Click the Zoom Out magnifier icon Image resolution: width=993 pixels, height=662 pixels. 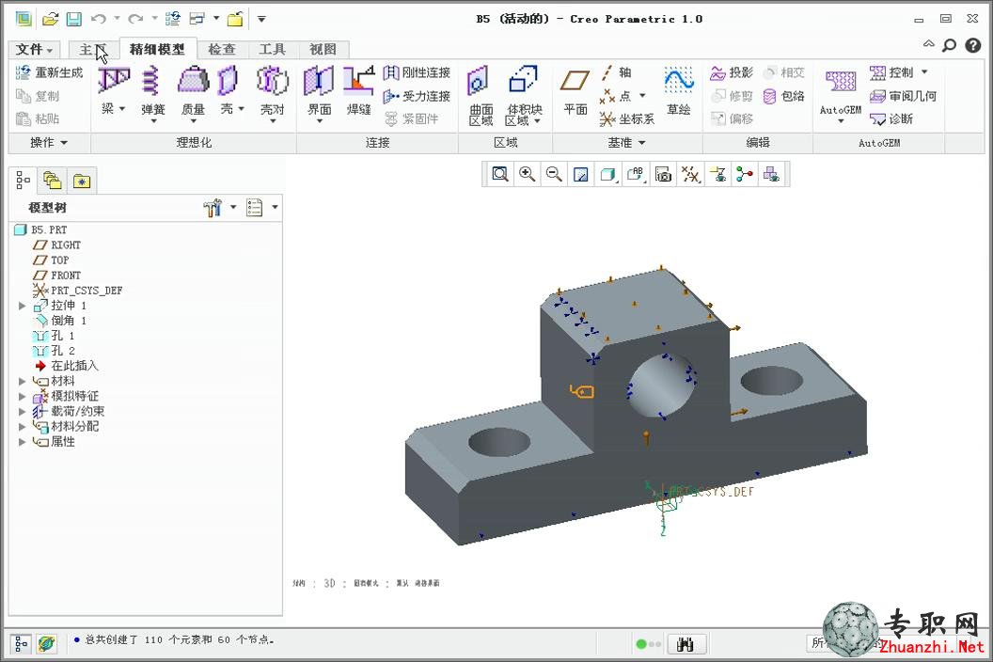[x=554, y=174]
